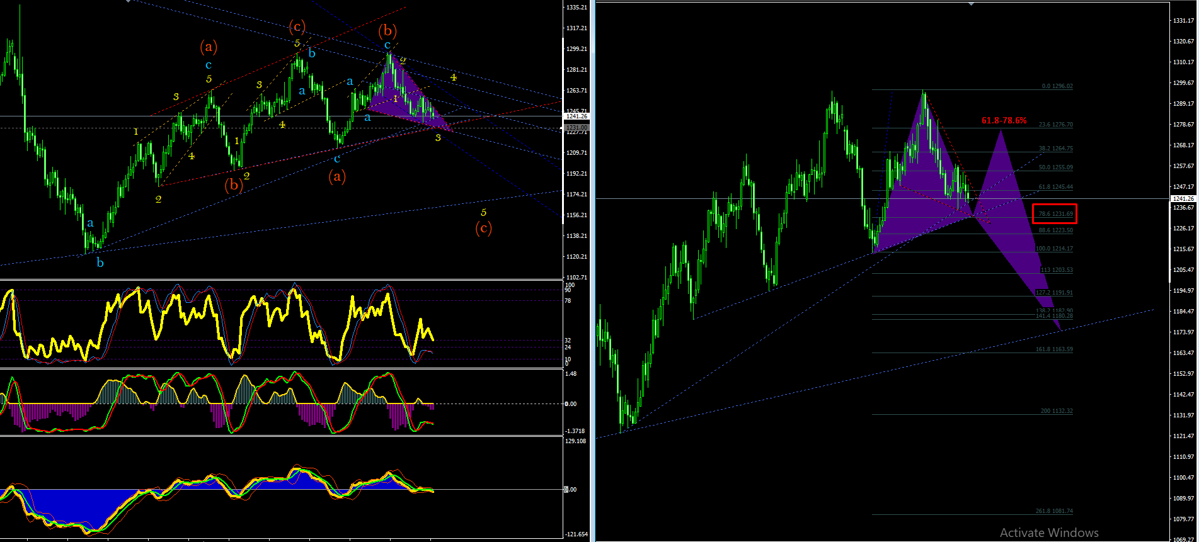Select the "161.8 1163.59" extension label

pos(1054,349)
